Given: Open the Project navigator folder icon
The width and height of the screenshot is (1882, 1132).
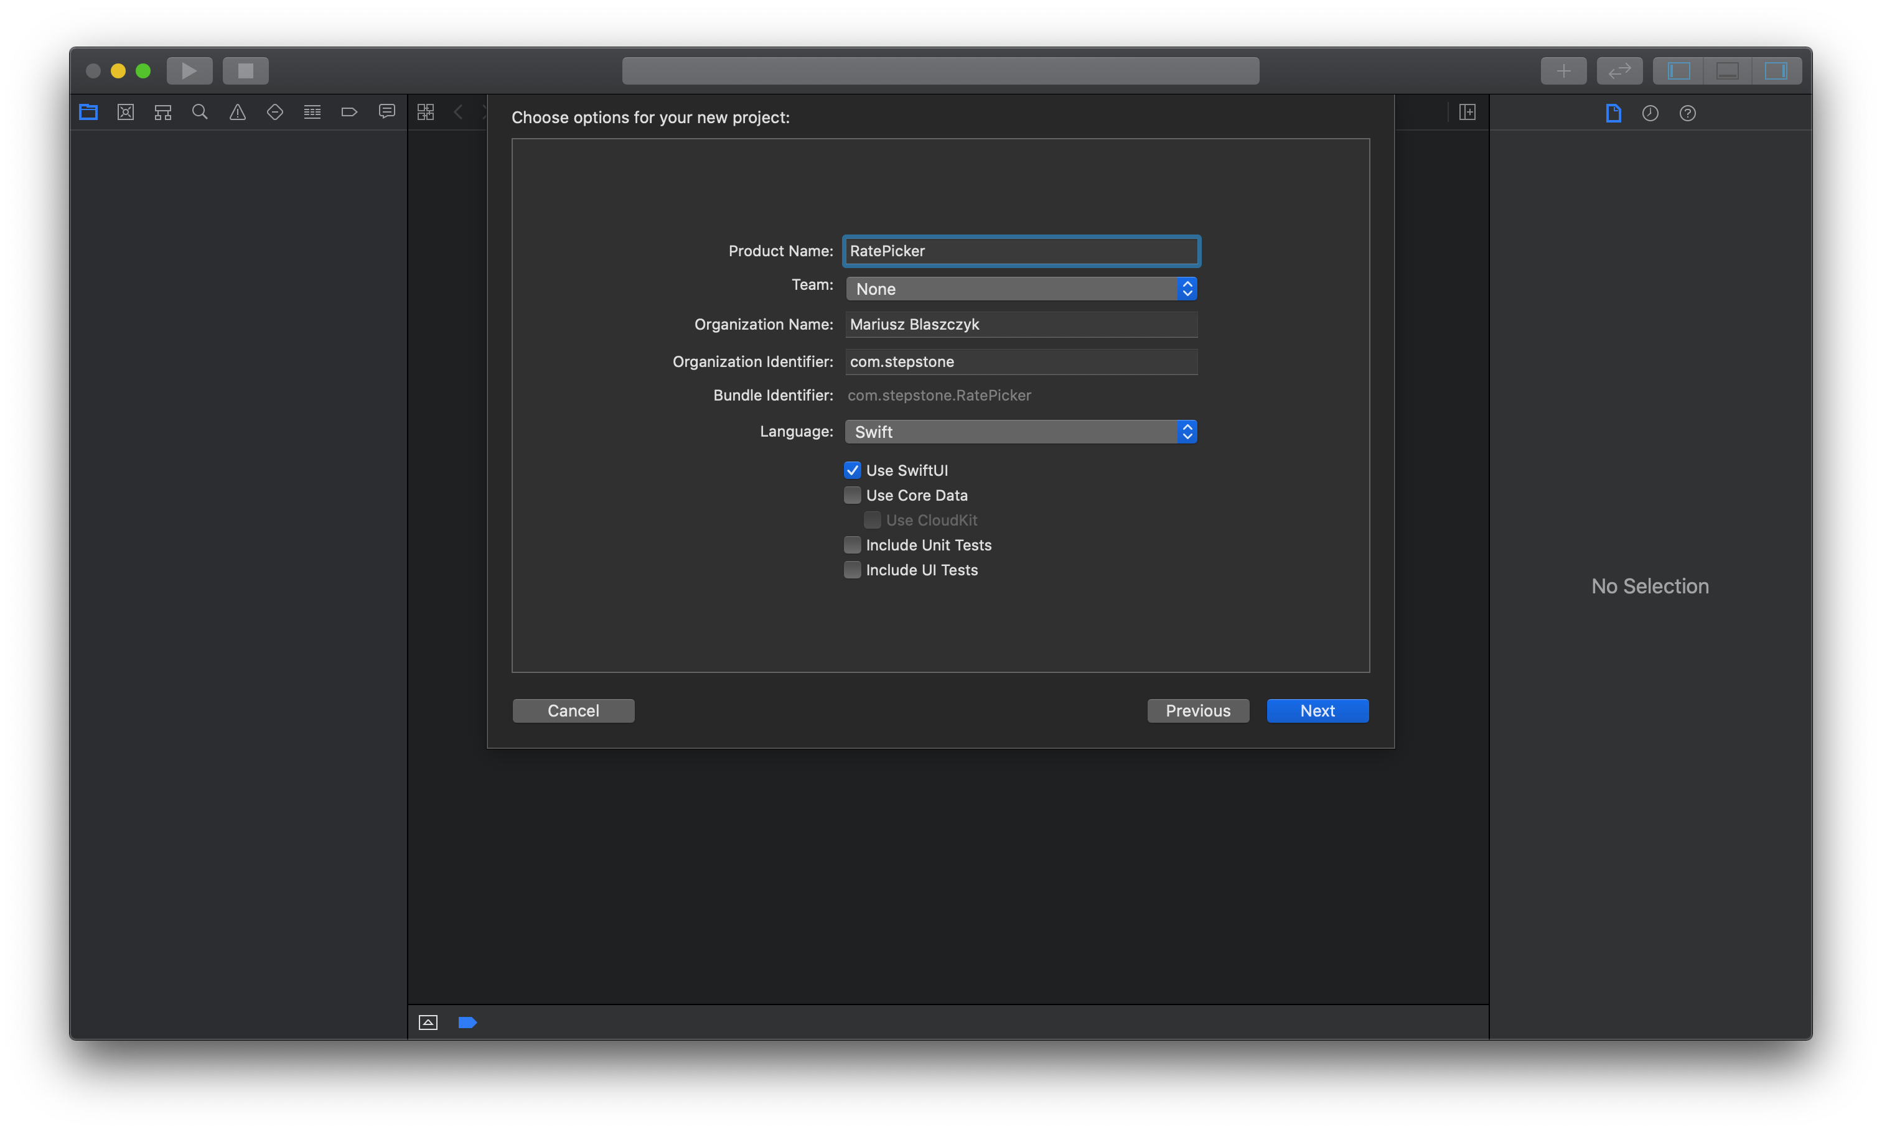Looking at the screenshot, I should [88, 112].
